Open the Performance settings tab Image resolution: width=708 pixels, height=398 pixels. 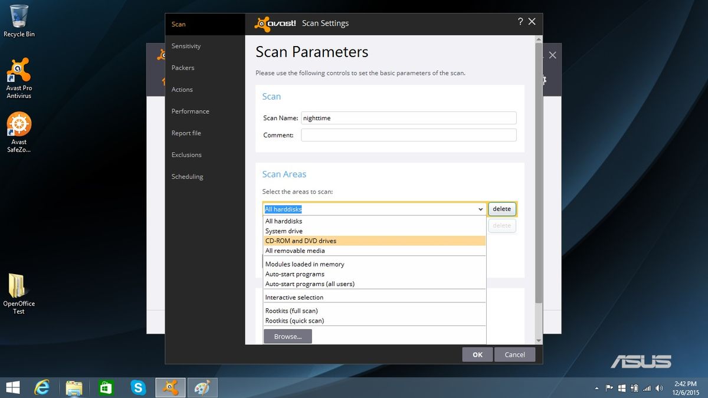pyautogui.click(x=205, y=111)
